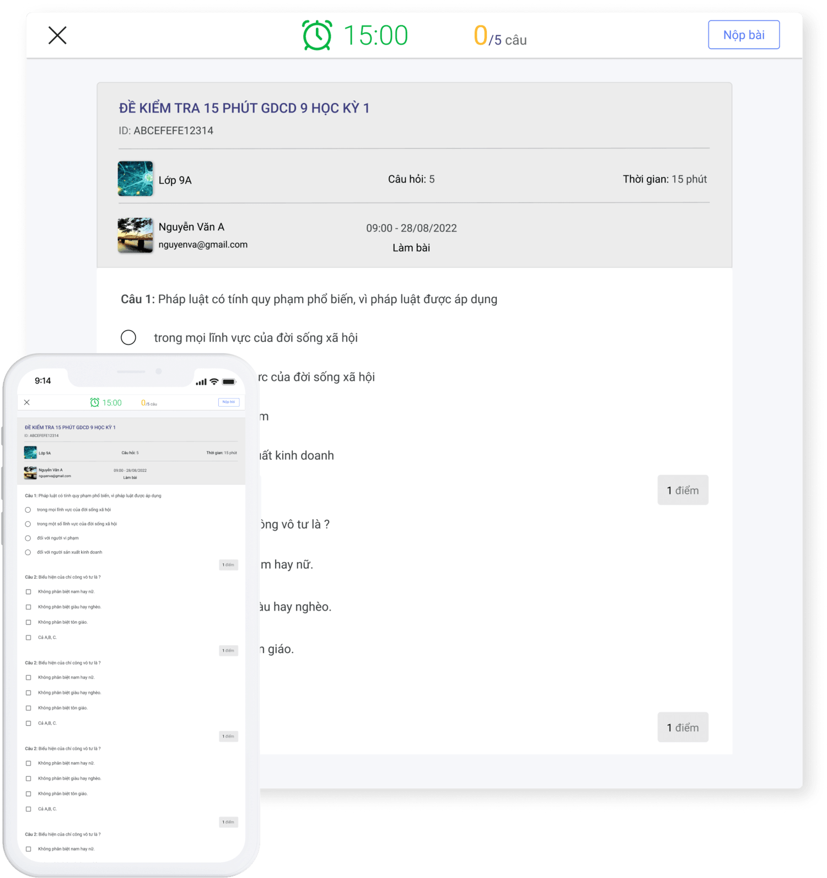Click the desktop 'Làm bài' status label
This screenshot has height=878, width=827.
[411, 248]
